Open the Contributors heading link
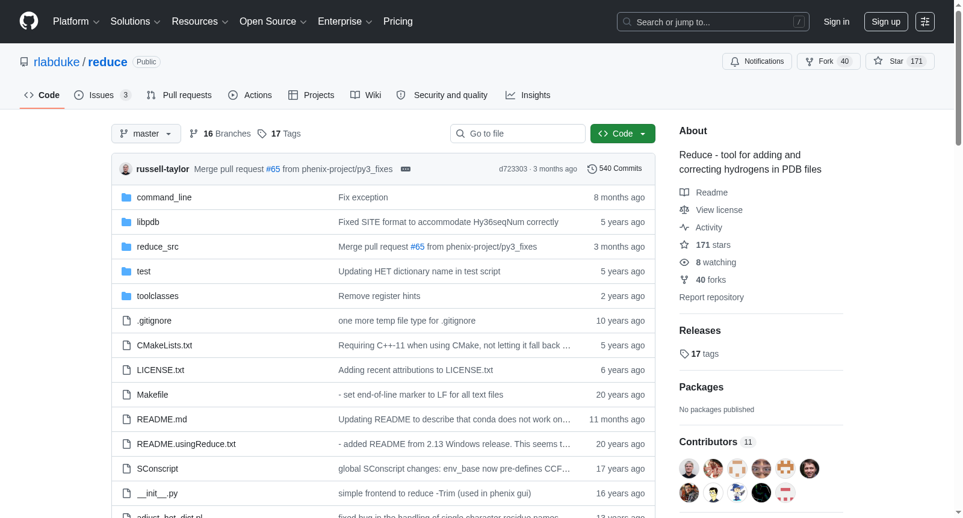This screenshot has height=518, width=963. 716,442
